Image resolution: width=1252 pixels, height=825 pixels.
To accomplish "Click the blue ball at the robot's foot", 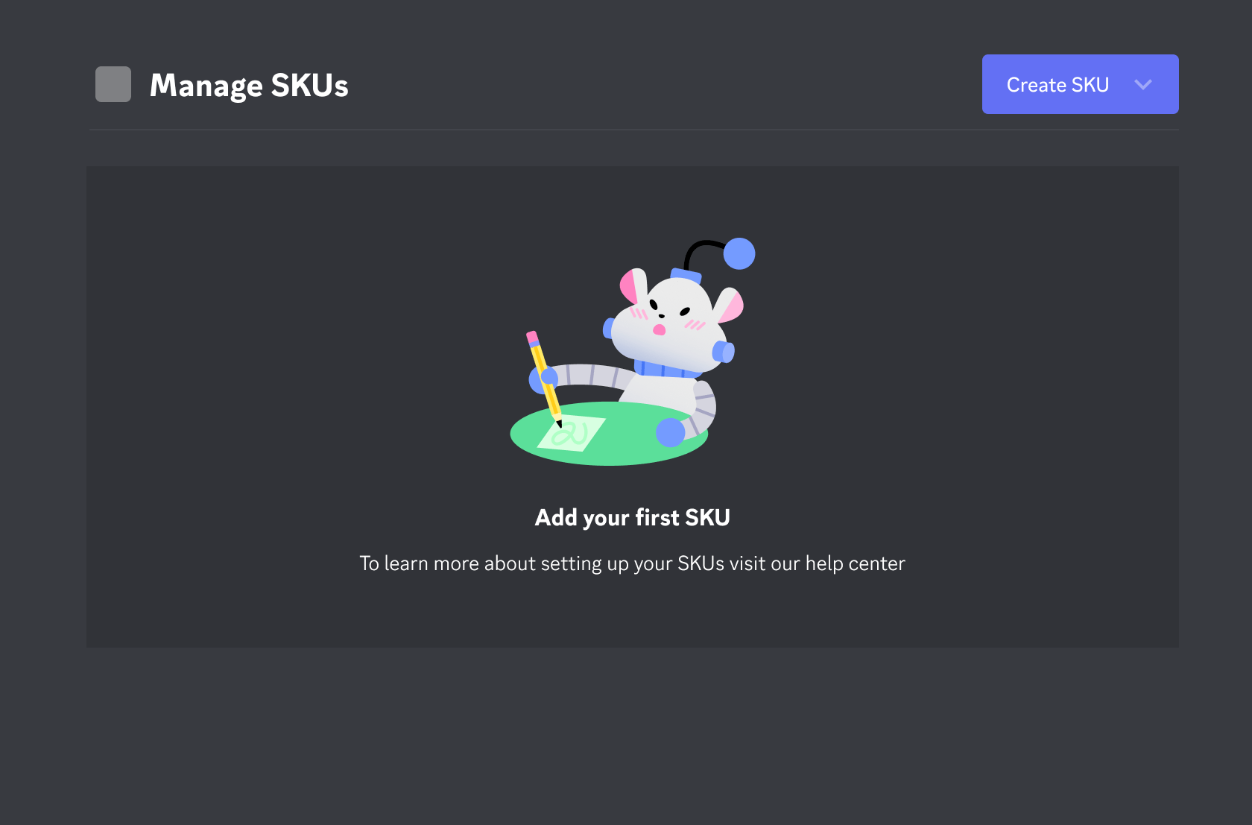I will [x=670, y=432].
